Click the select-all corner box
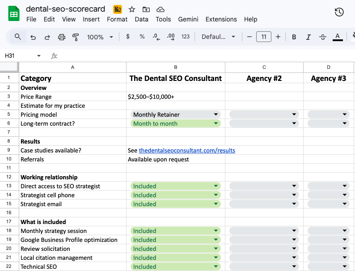 pyautogui.click(x=9, y=67)
